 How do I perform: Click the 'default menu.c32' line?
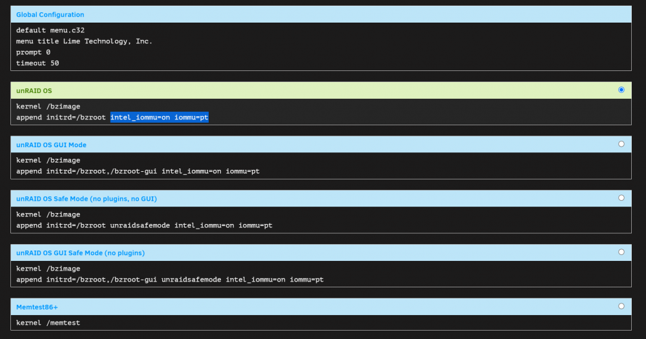[50, 30]
